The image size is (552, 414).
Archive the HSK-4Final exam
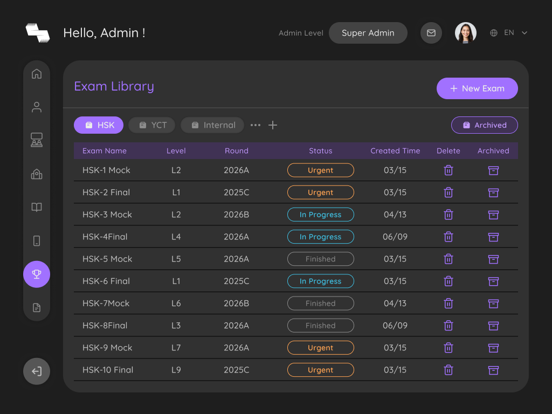(x=494, y=237)
